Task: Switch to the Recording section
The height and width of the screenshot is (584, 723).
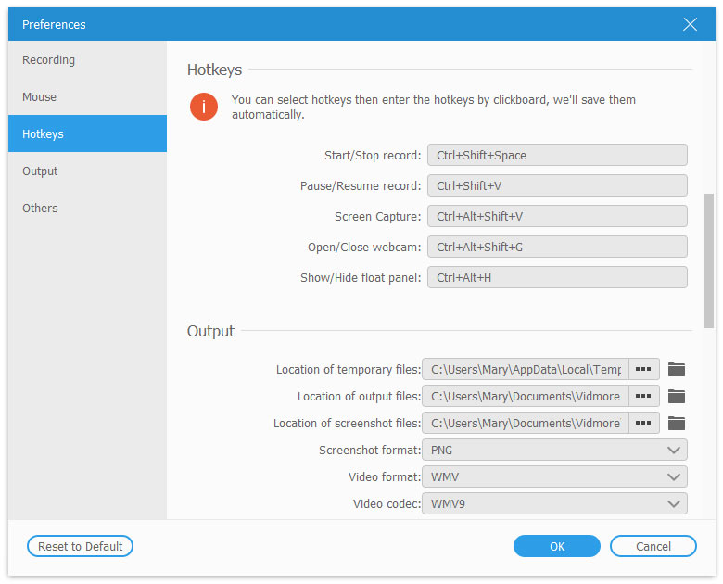Action: 49,60
